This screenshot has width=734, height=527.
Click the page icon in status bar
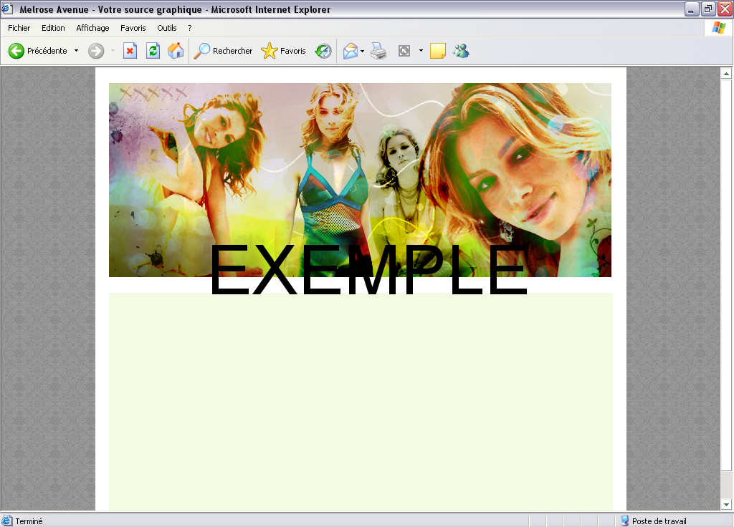point(6,521)
